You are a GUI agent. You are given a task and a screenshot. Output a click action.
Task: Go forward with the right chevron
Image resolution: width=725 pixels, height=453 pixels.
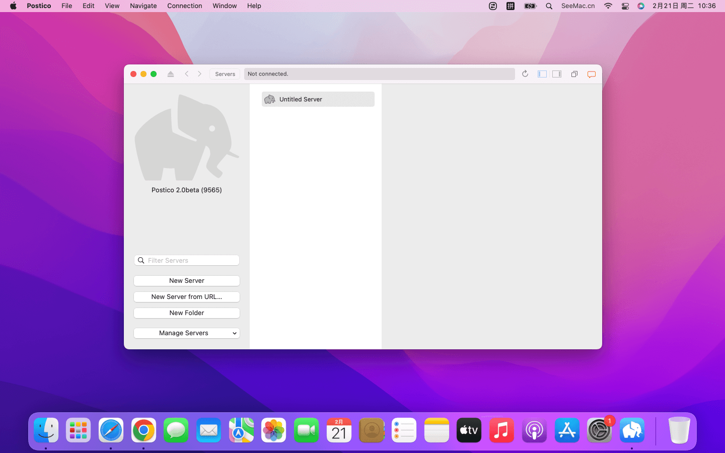(x=200, y=74)
